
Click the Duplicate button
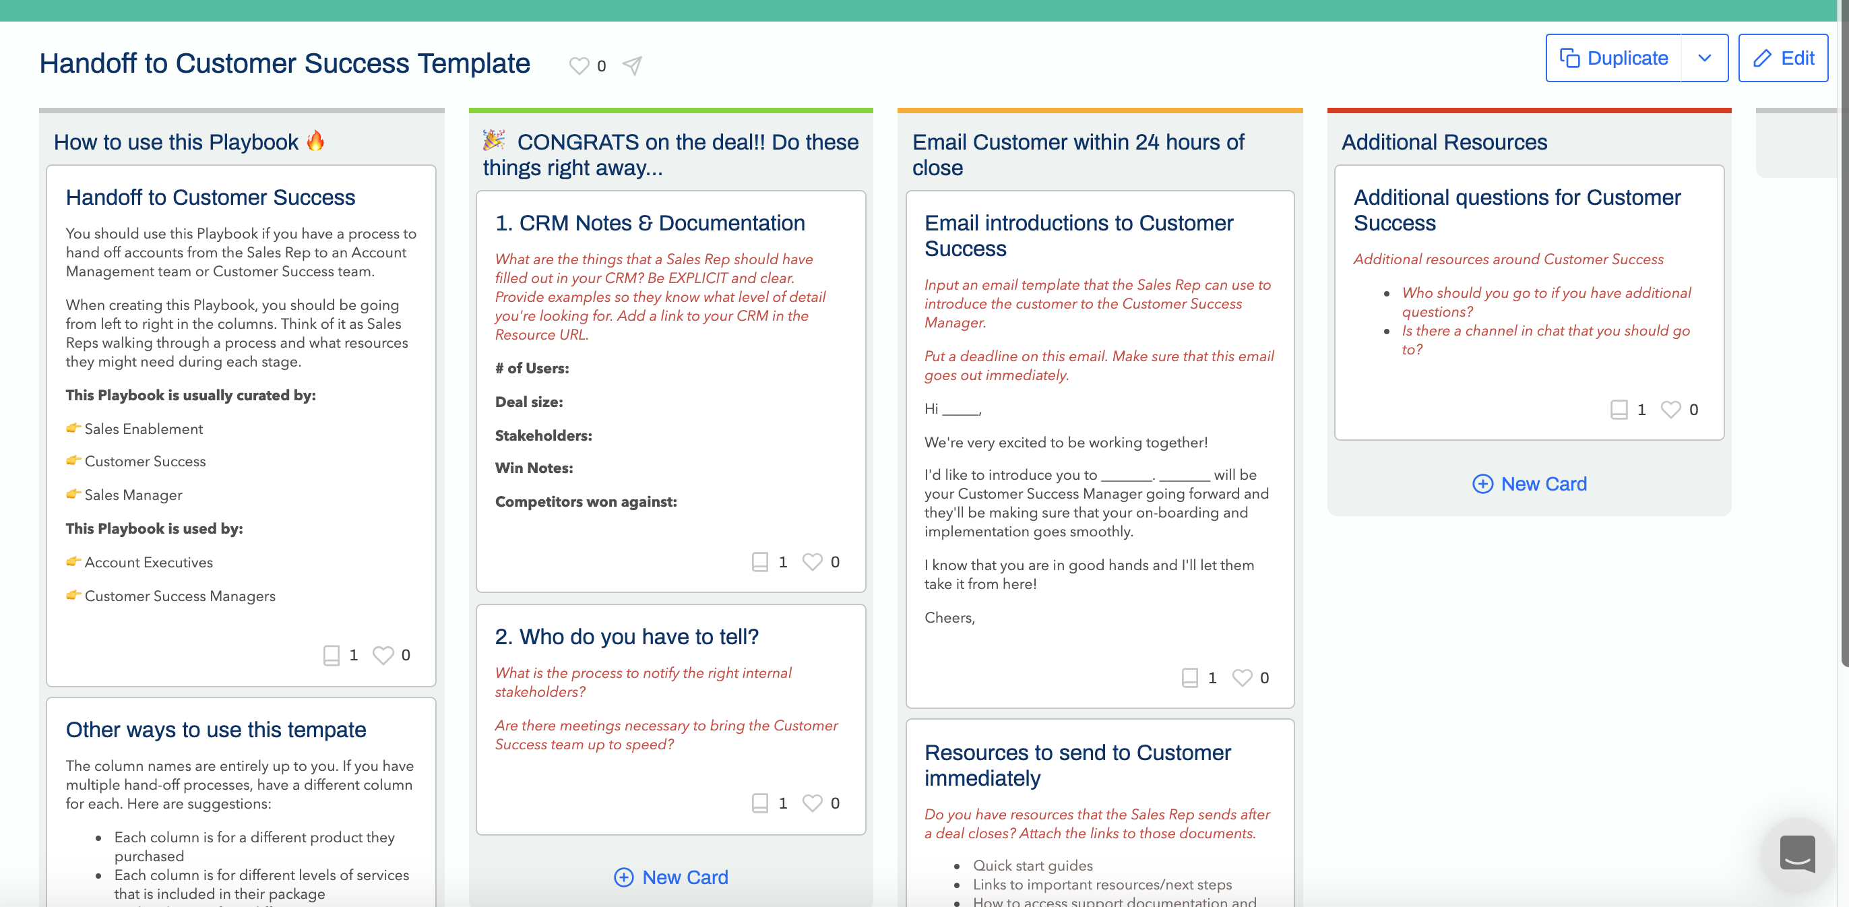[x=1614, y=58]
